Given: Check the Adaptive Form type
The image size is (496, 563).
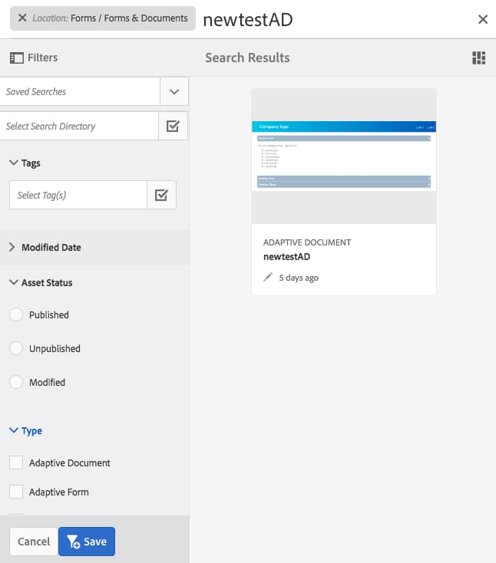Looking at the screenshot, I should [16, 492].
